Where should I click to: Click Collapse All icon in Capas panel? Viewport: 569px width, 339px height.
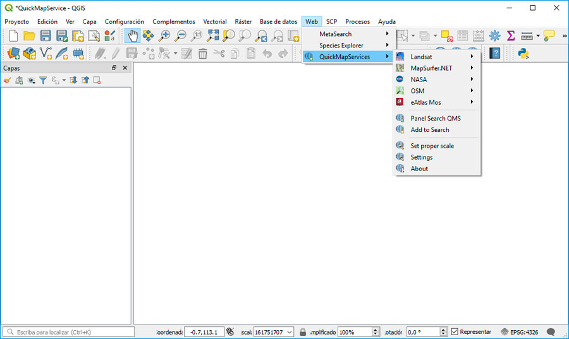pyautogui.click(x=85, y=80)
